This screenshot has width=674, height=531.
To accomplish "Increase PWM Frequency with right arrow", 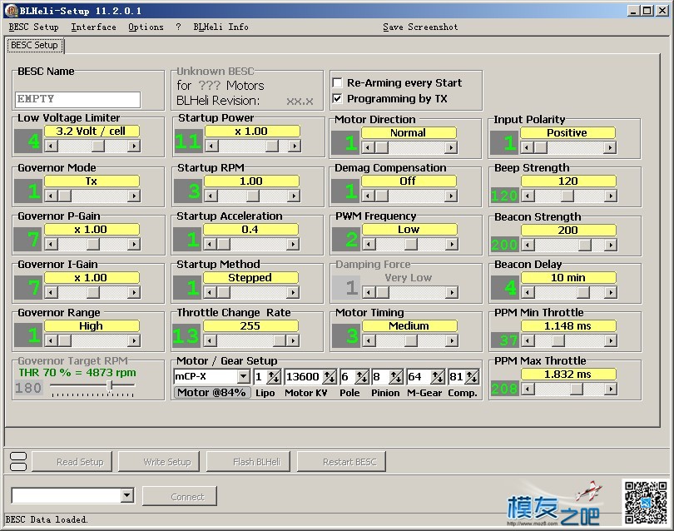I will (452, 244).
